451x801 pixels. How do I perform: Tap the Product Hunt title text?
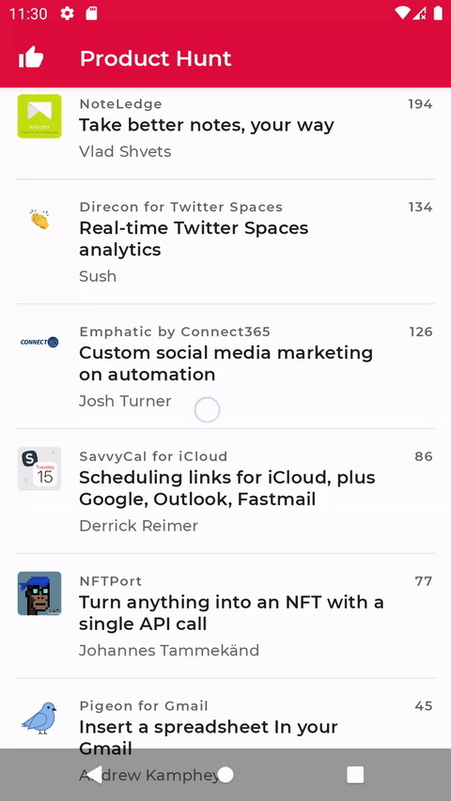(x=155, y=58)
